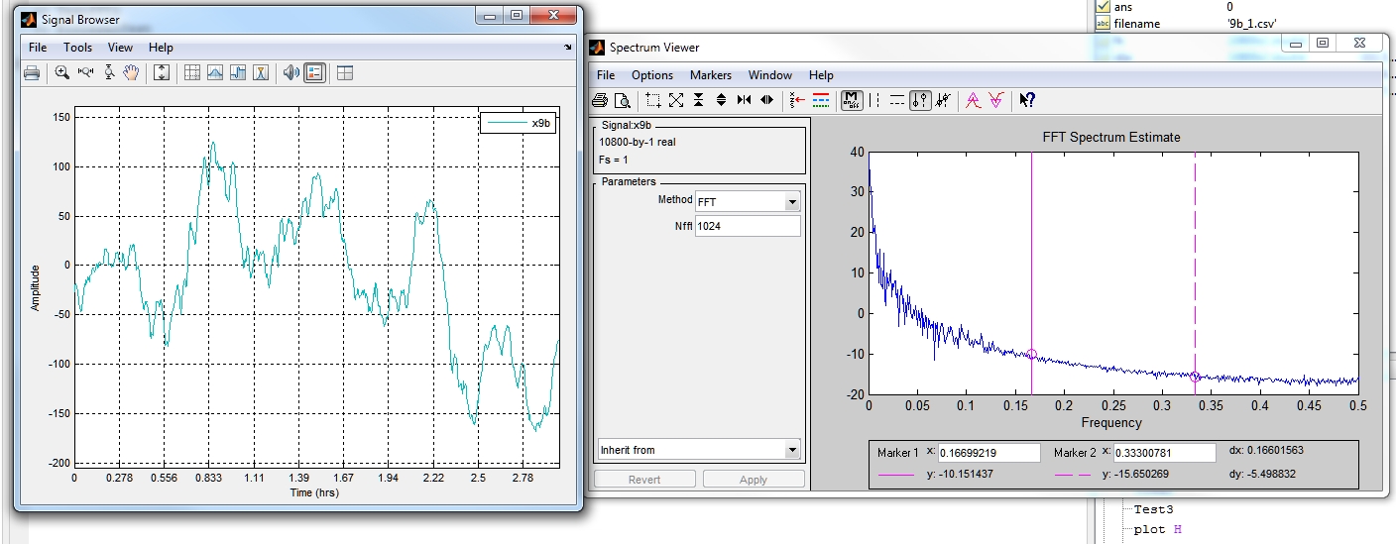Screen dimensions: 1396x544
Task: Click the Peaks marker icon
Action: click(x=974, y=99)
